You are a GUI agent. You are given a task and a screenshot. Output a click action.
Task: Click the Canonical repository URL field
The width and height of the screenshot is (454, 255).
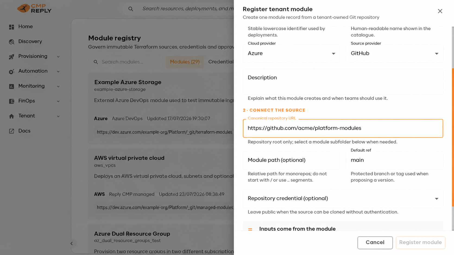(343, 128)
